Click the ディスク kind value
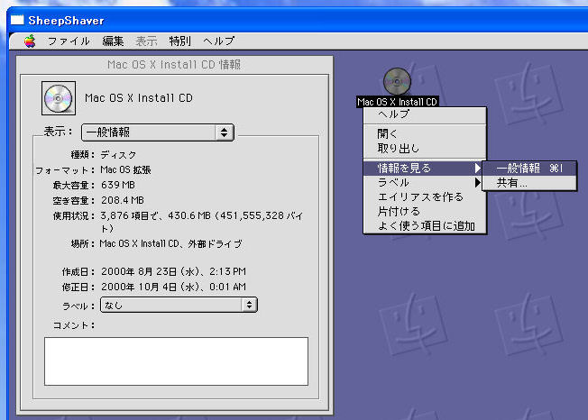588x420 pixels. point(118,155)
